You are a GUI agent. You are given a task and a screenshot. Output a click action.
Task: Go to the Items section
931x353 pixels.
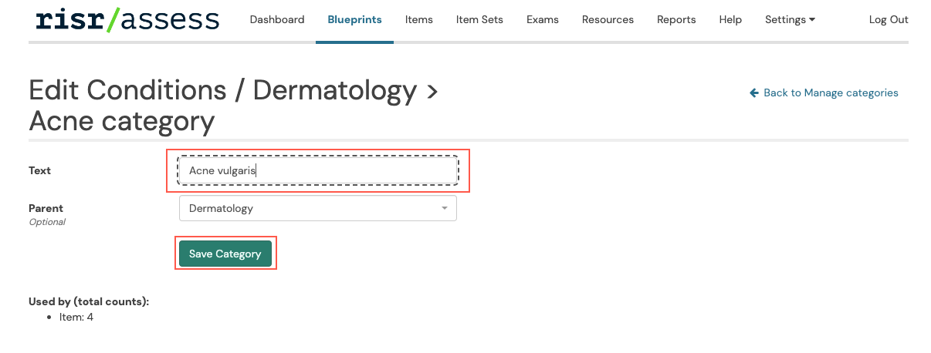[x=419, y=19]
